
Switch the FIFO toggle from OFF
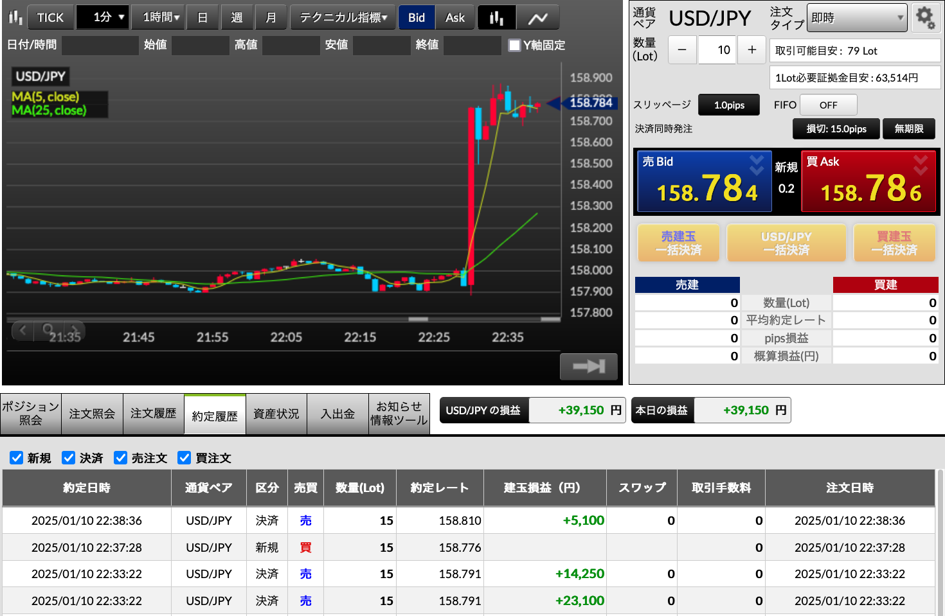coord(829,105)
